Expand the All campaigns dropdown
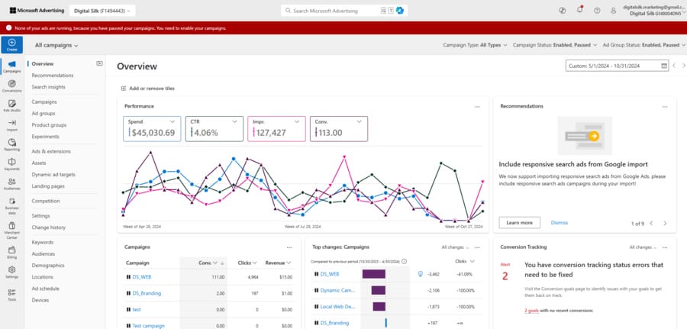This screenshot has height=329, width=687. 56,45
